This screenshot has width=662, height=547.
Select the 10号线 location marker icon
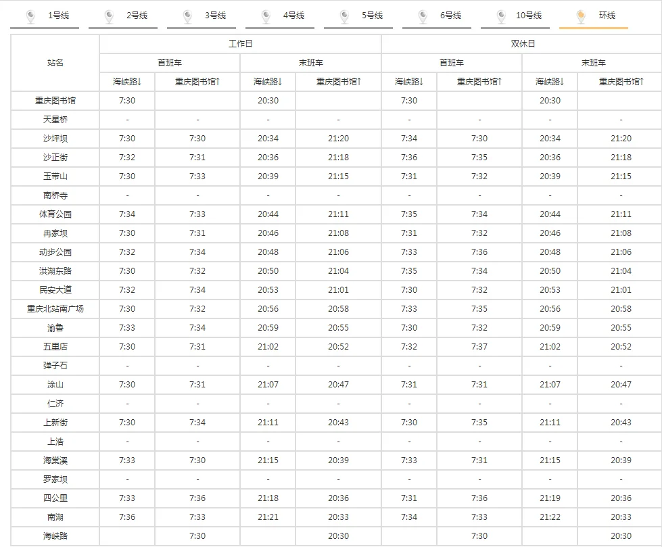(x=502, y=16)
